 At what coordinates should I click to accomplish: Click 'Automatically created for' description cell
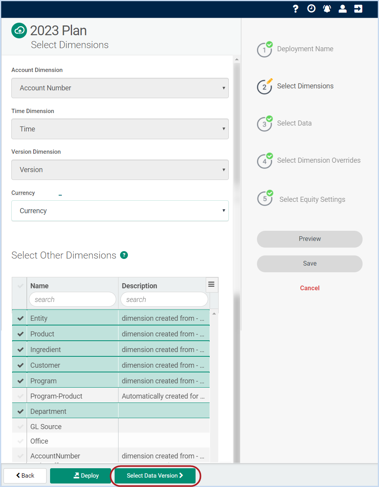point(164,396)
